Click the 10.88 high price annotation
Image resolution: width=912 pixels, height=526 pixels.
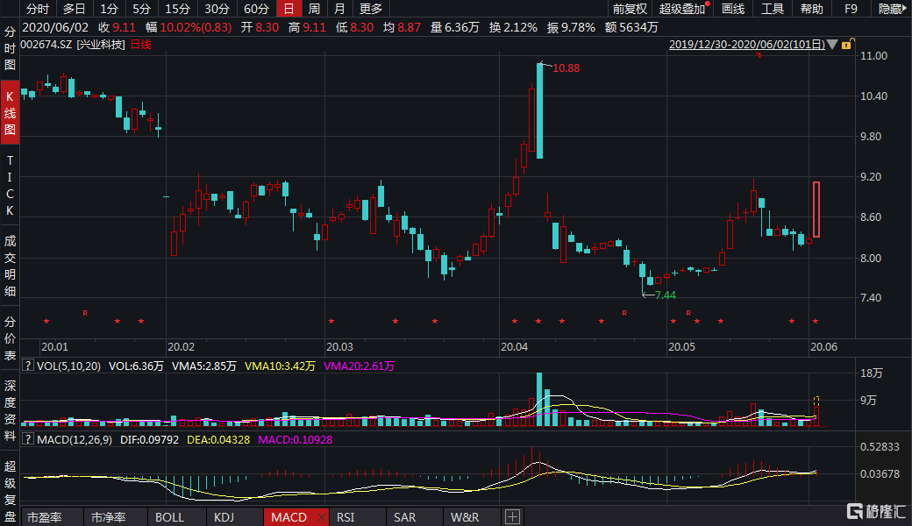tap(566, 68)
